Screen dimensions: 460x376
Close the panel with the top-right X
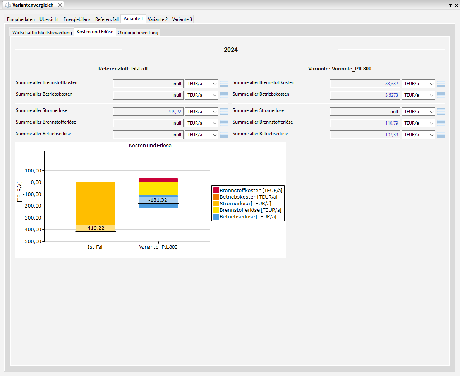tap(457, 5)
